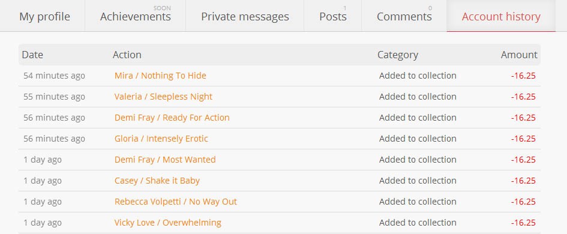Follow Demi Fray / Ready For Action link
The image size is (567, 234).
click(x=172, y=118)
